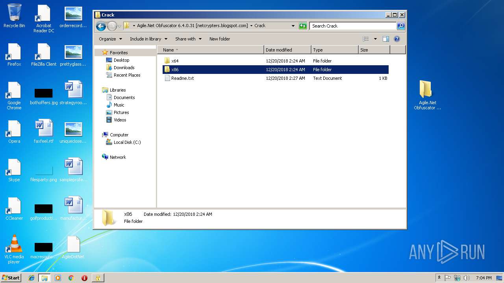Screen dimensions: 504x283
Task: Open the media player taskbar icon
Action: [x=58, y=278]
